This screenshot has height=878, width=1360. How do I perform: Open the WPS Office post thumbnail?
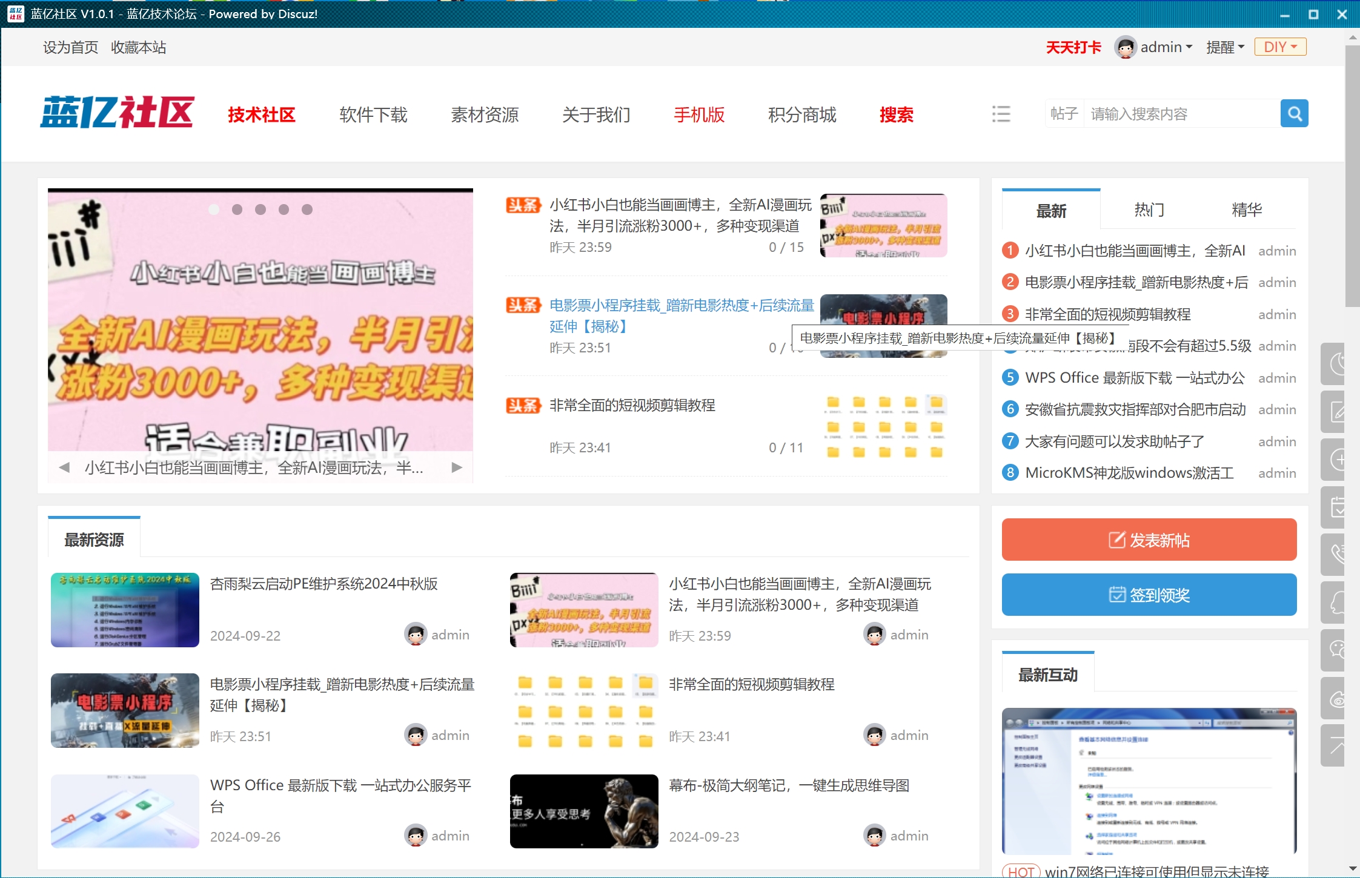tap(125, 811)
